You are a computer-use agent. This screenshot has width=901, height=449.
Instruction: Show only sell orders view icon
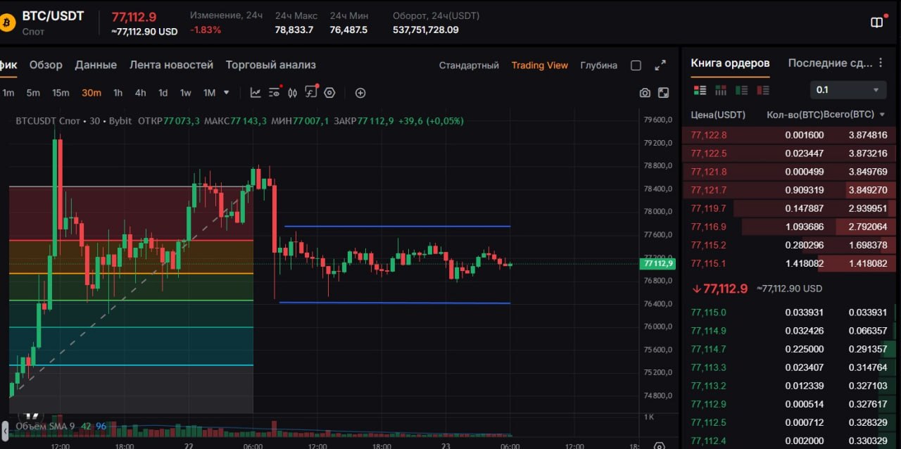point(762,90)
